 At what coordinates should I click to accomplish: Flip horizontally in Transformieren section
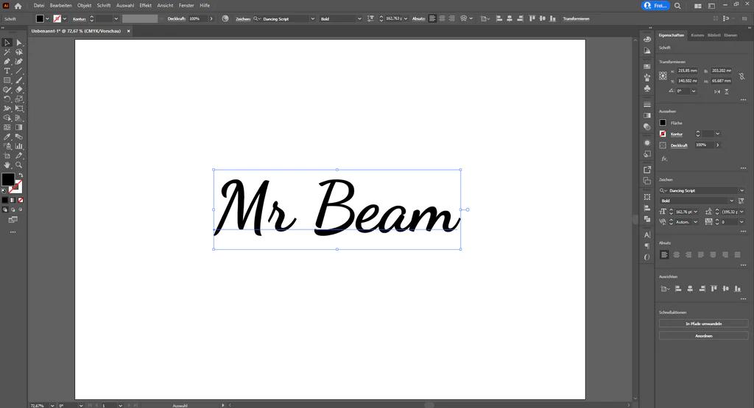(717, 91)
